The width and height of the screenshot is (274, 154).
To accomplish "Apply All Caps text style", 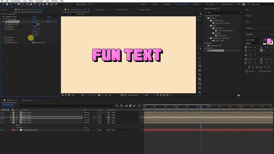I will coord(257,67).
